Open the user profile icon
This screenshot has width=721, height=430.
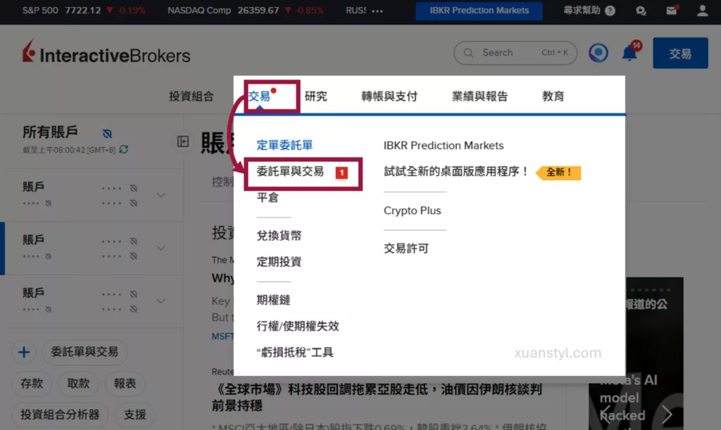[x=702, y=10]
